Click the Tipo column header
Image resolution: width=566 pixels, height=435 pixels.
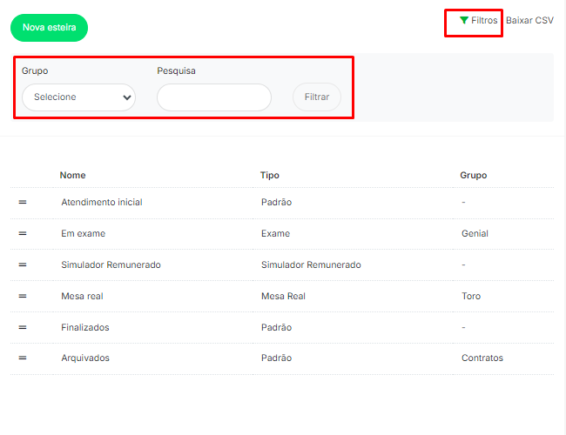pos(270,175)
